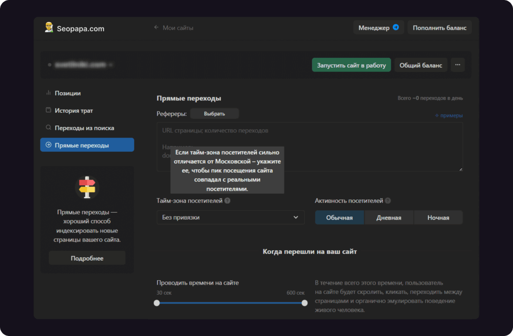This screenshot has height=336, width=513.
Task: Click the примеры link
Action: pos(449,115)
